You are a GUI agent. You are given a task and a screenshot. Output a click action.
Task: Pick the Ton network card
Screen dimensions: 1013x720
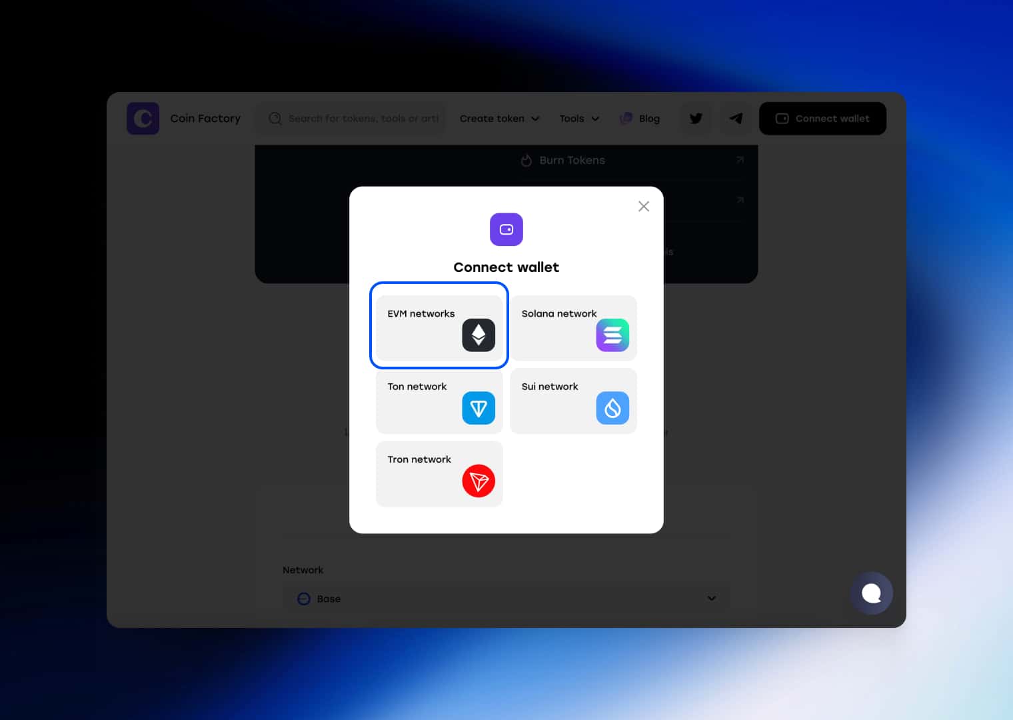pos(439,401)
